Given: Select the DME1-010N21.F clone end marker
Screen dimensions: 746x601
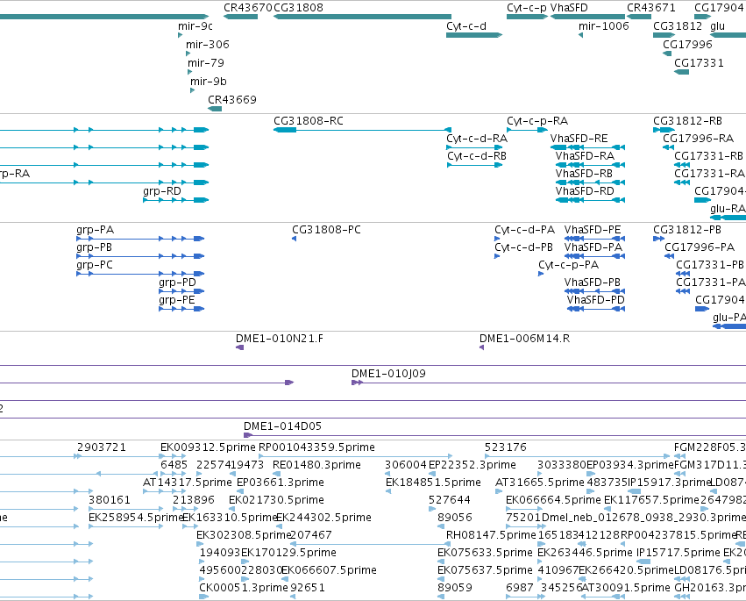Looking at the screenshot, I should 240,347.
